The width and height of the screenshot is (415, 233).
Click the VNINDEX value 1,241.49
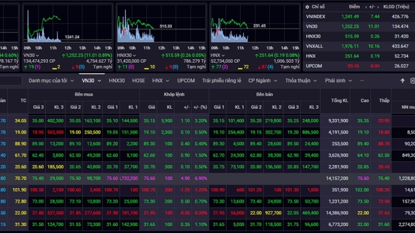coord(350,17)
